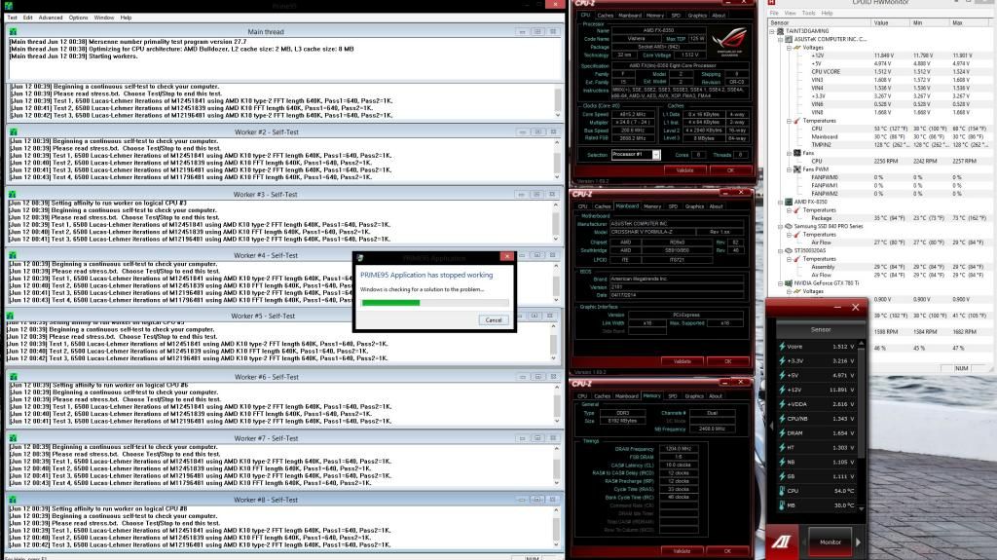This screenshot has width=997, height=560.
Task: Open Prime95 Edit menu
Action: coord(28,18)
